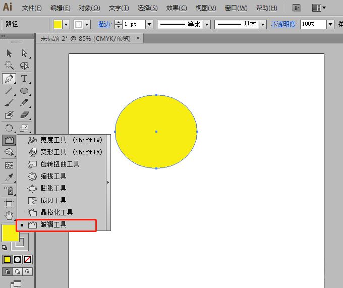Enable Draw Inside mode

point(27,271)
